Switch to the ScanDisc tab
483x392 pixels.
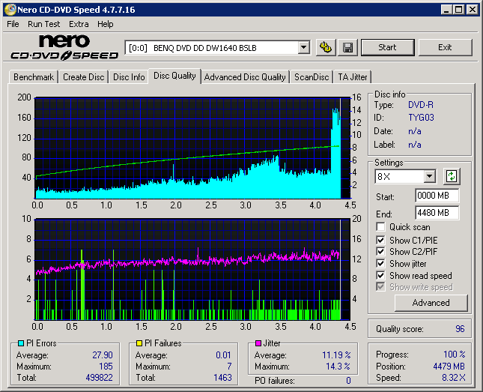(x=312, y=76)
